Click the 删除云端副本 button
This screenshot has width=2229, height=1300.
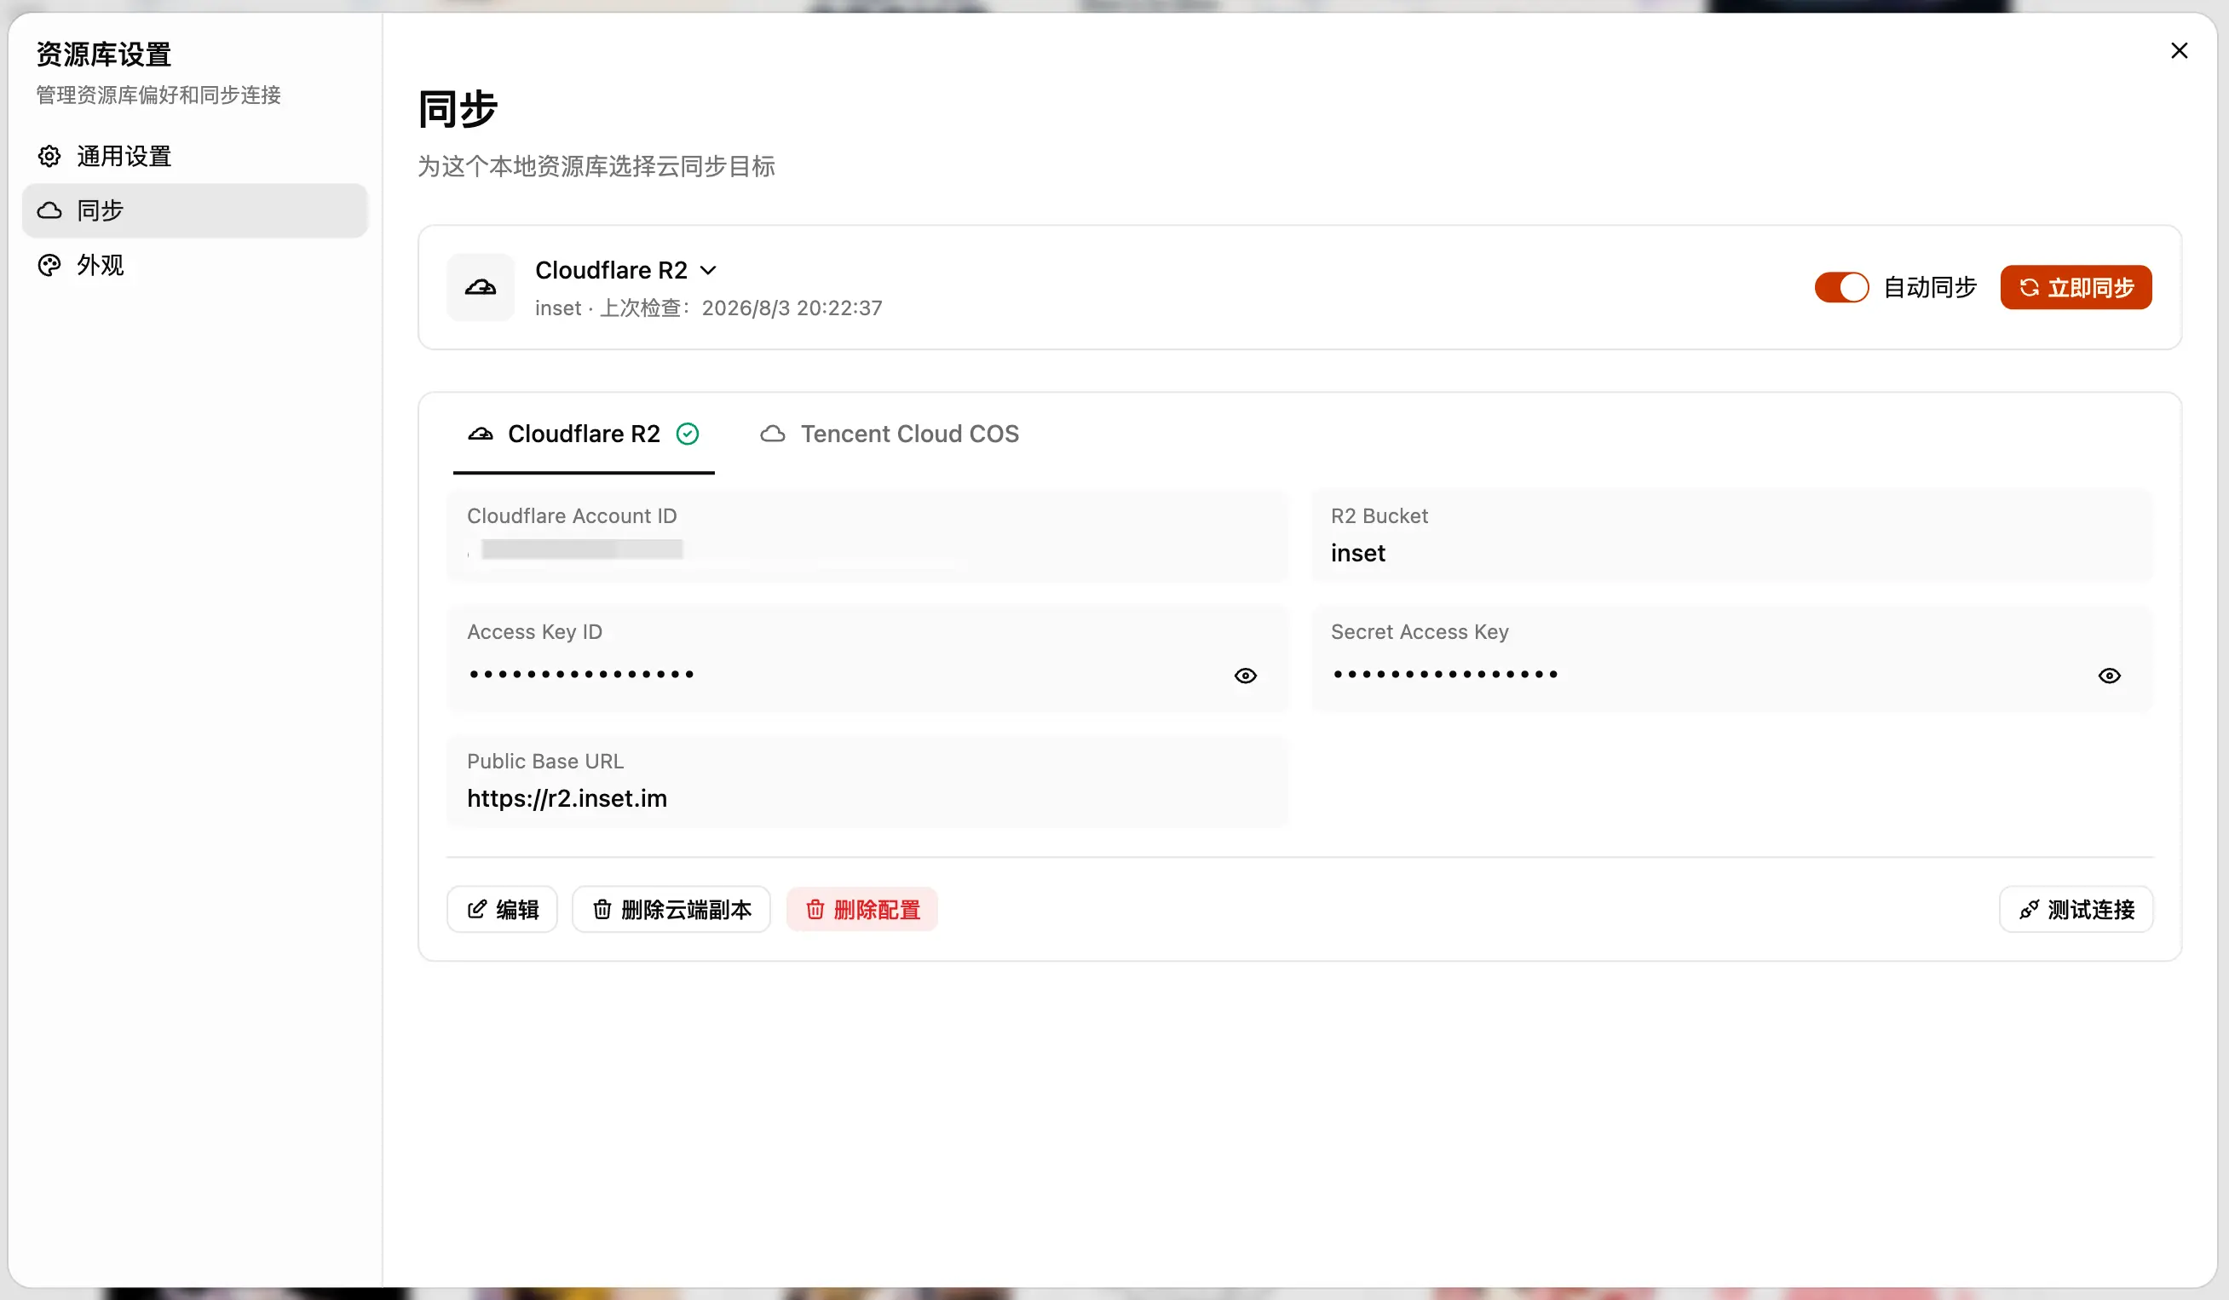(x=671, y=909)
